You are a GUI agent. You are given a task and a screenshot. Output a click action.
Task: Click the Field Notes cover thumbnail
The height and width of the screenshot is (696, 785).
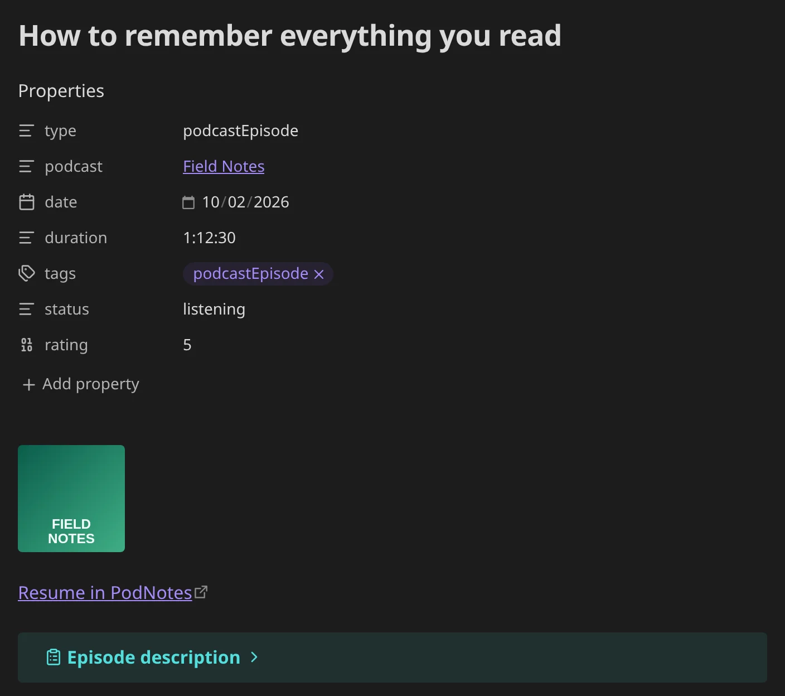click(71, 499)
